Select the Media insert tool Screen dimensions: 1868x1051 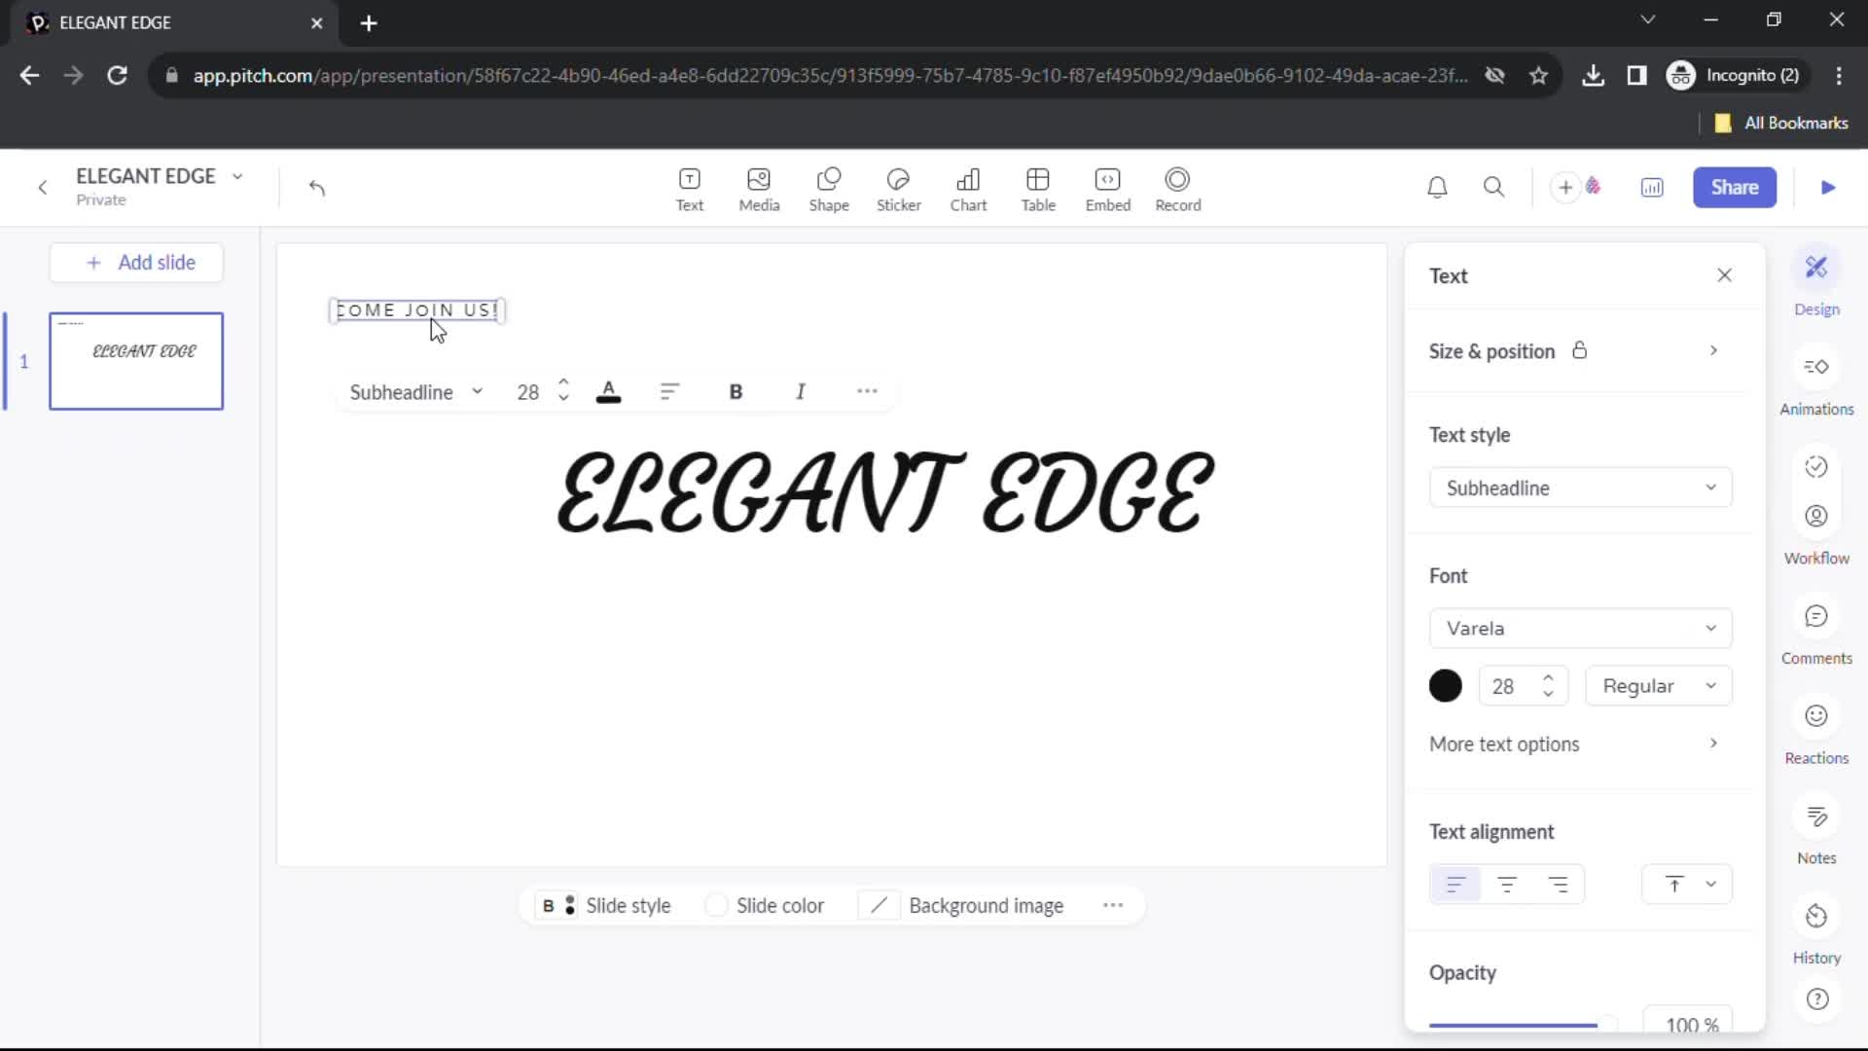point(760,188)
